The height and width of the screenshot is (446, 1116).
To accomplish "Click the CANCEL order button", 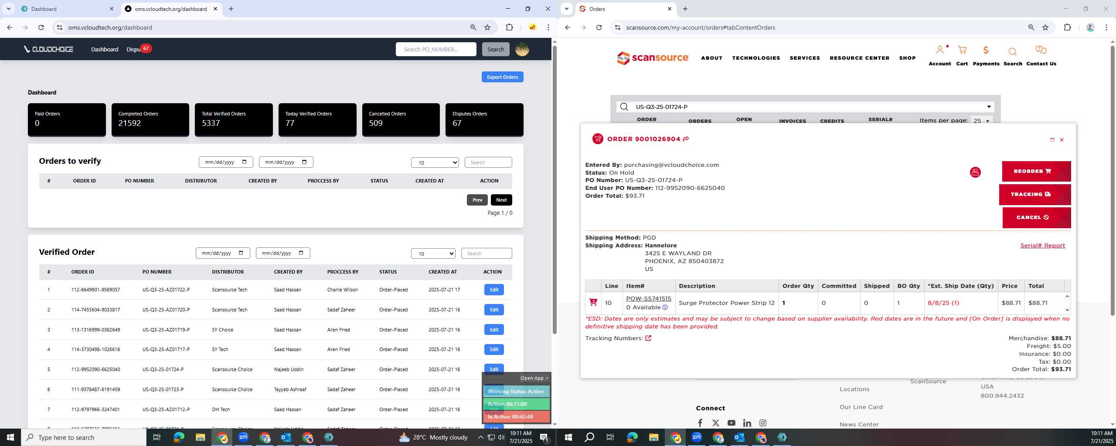I will coord(1036,217).
